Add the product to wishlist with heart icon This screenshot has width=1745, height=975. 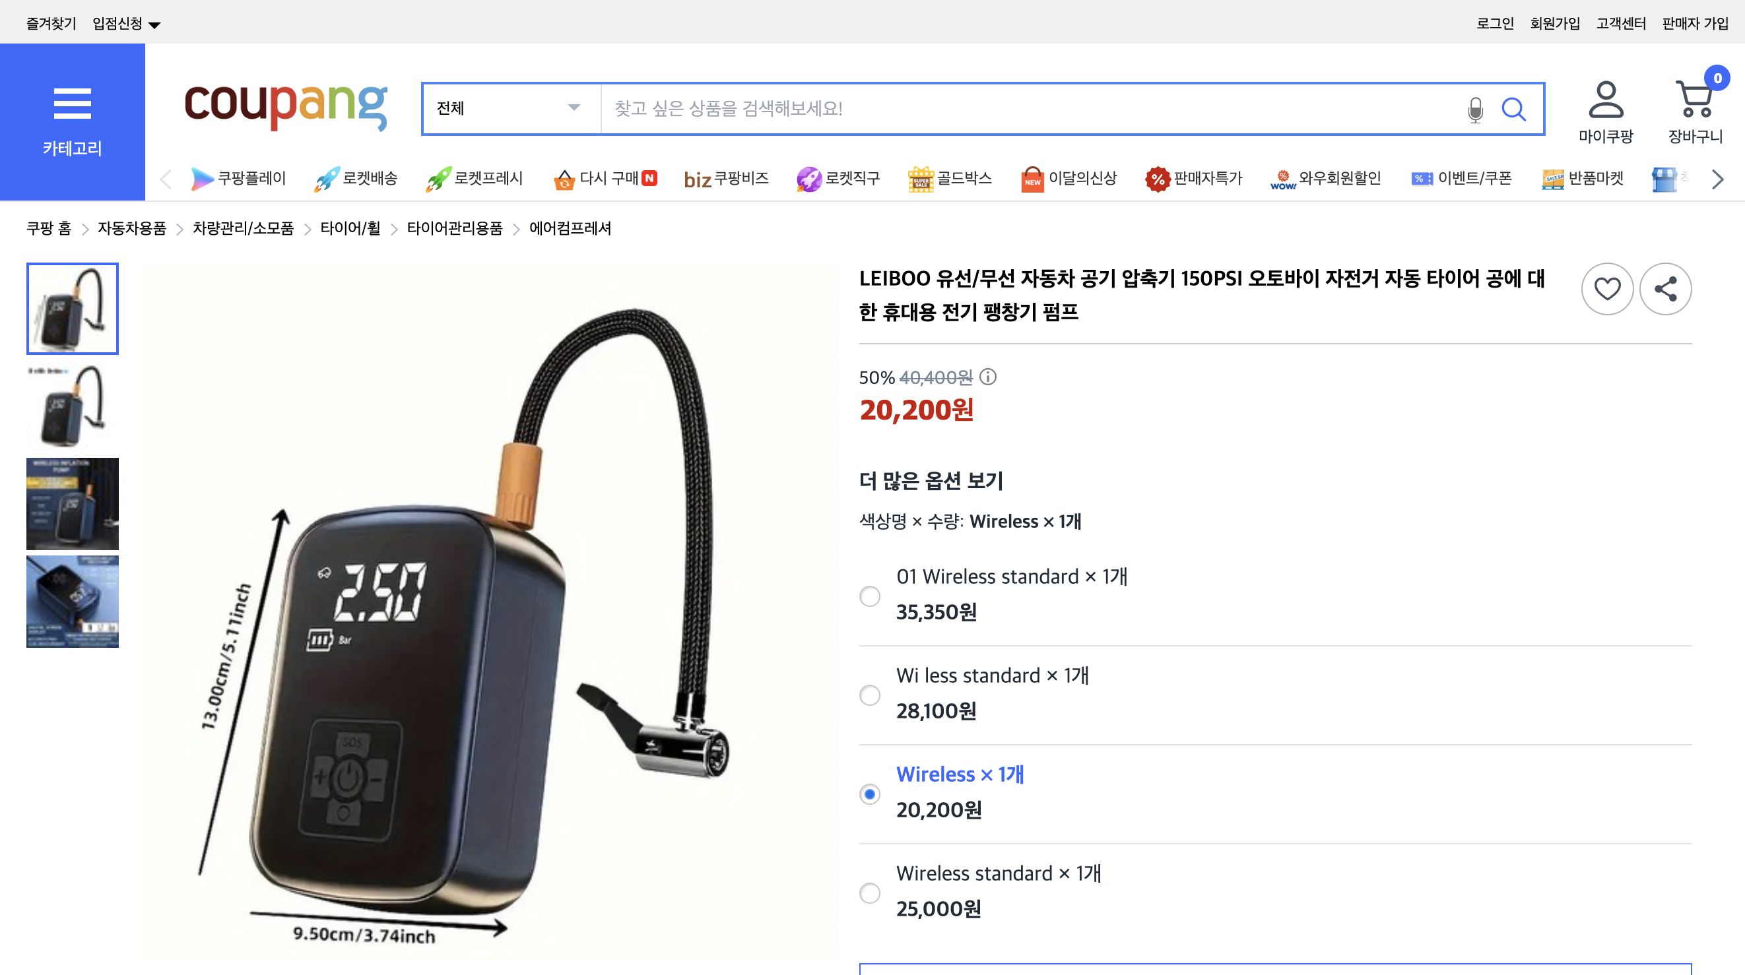[x=1608, y=289]
